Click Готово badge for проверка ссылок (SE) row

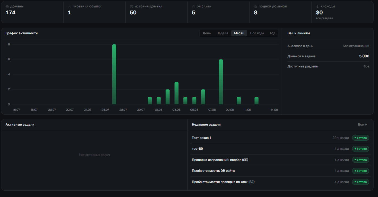tap(361, 182)
